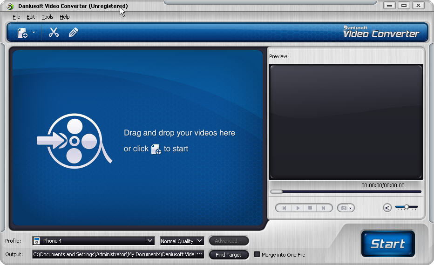Mute audio with speaker icon
The height and width of the screenshot is (265, 434).
point(387,208)
